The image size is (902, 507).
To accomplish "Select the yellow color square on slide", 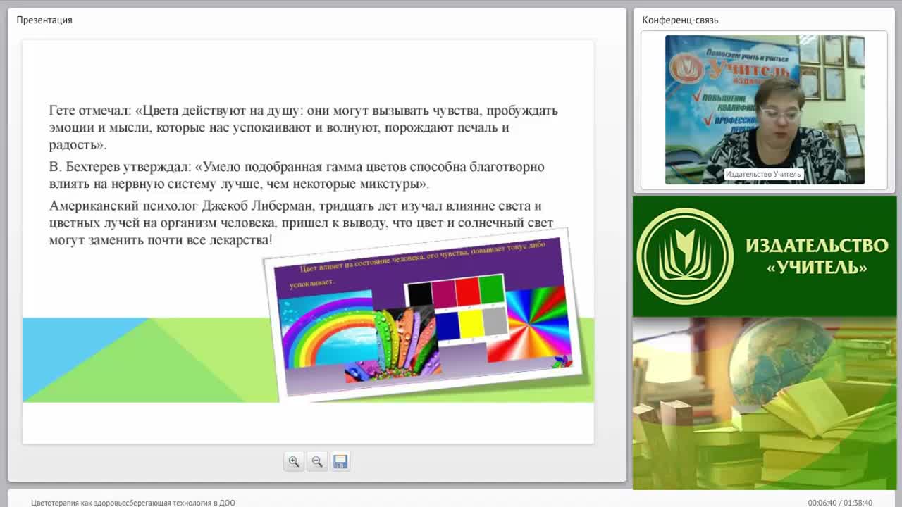I will tap(471, 324).
